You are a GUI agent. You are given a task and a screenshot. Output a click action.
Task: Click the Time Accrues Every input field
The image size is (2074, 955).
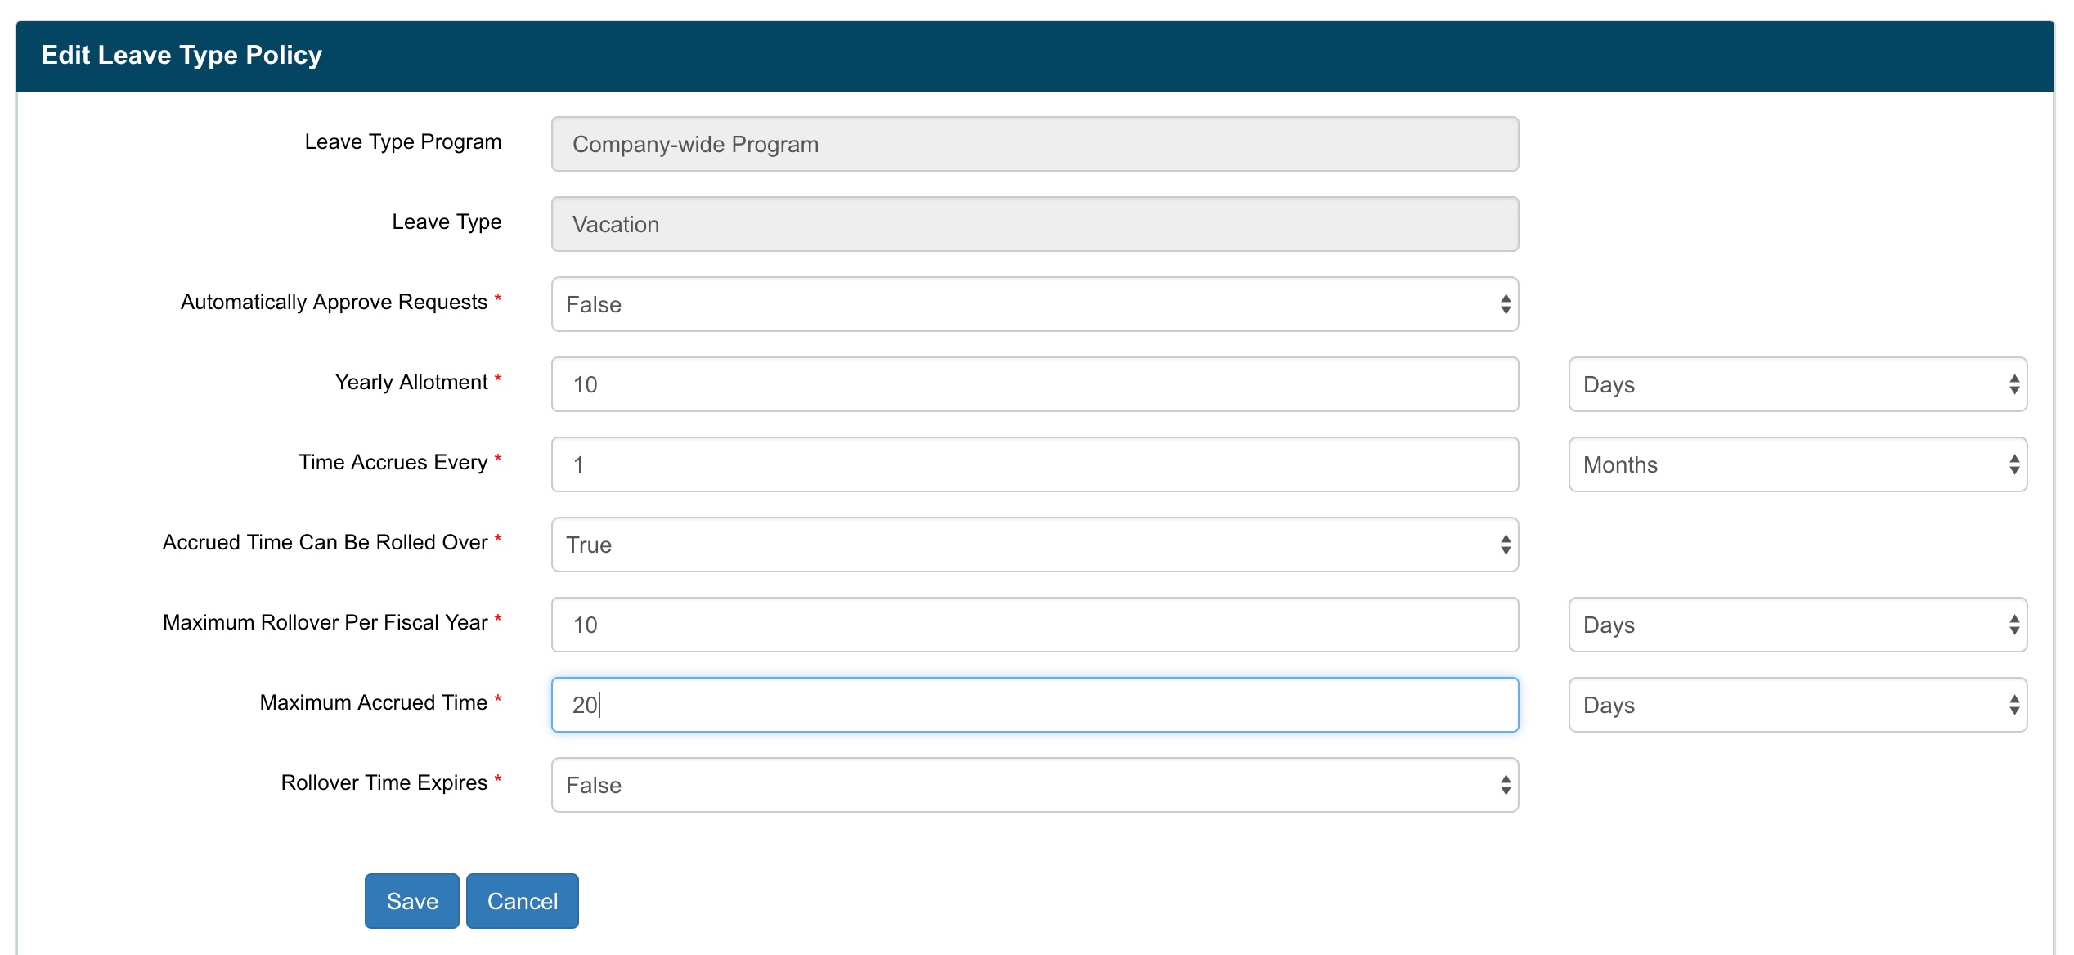1035,464
